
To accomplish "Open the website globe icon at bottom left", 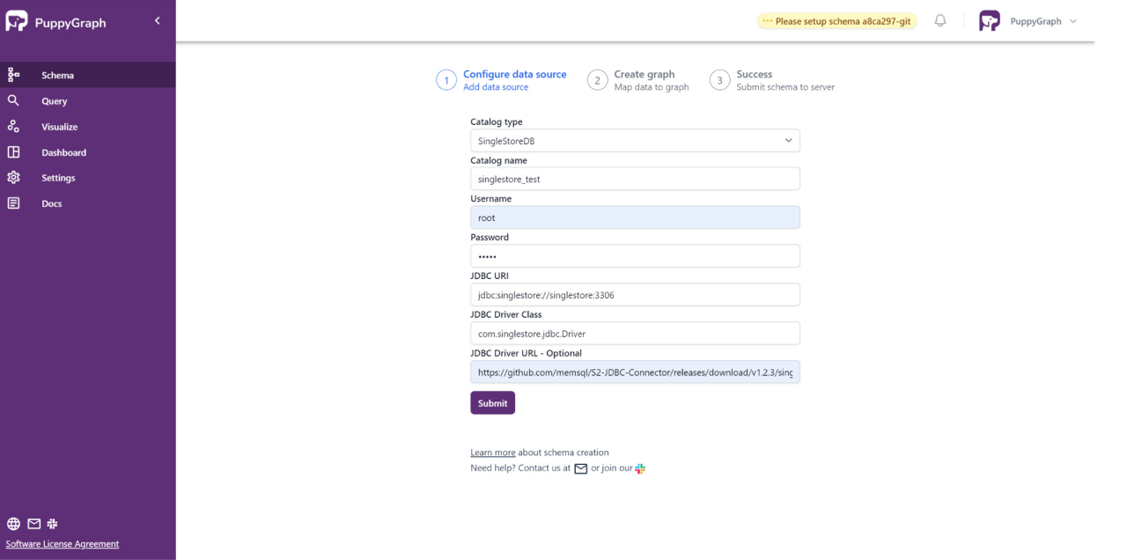I will click(13, 523).
